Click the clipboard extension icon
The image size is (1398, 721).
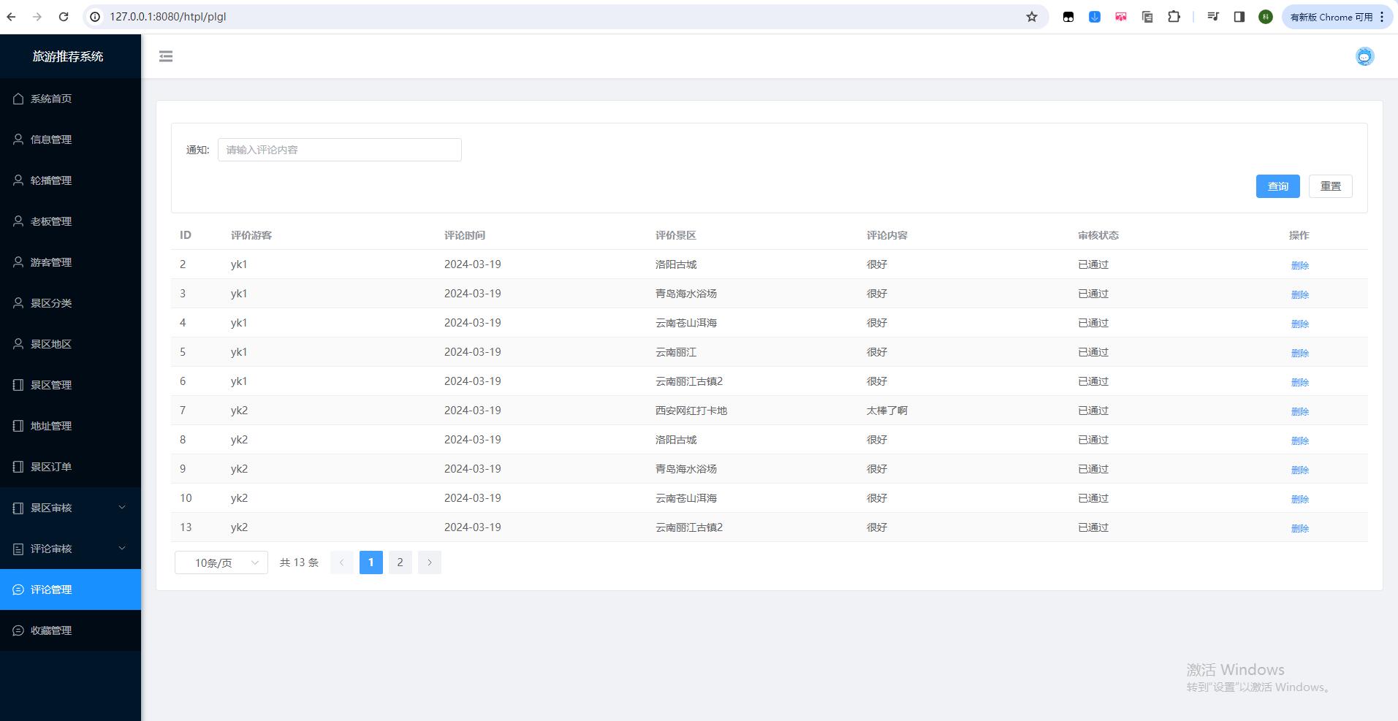[x=1147, y=17]
